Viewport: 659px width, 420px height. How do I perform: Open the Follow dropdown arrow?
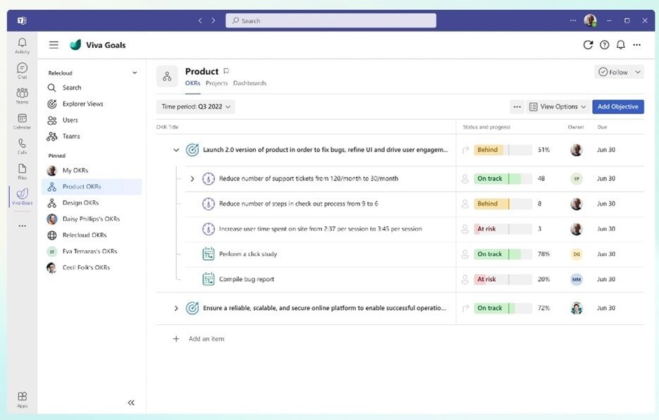(638, 72)
